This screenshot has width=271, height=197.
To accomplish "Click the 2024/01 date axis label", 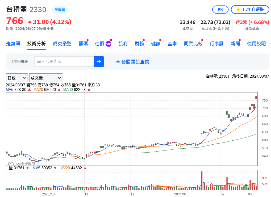I will (x=180, y=194).
